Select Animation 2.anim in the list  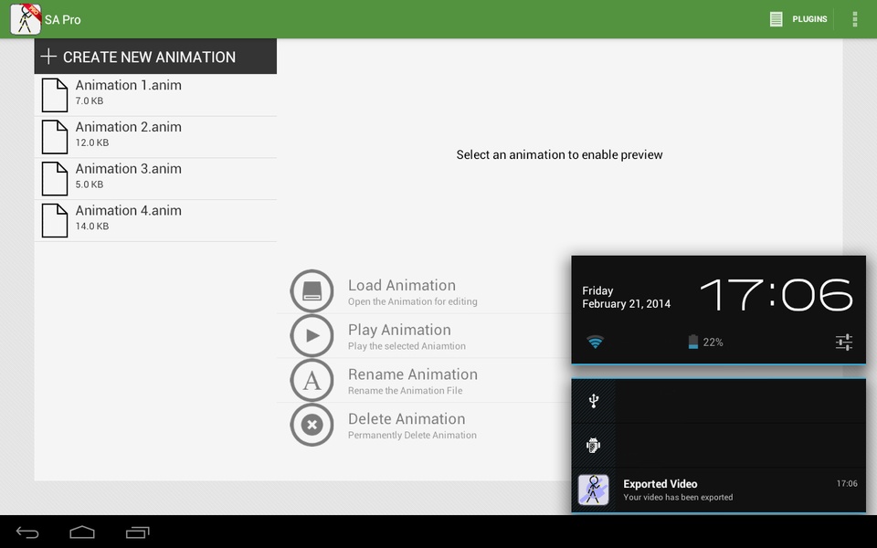coord(155,137)
